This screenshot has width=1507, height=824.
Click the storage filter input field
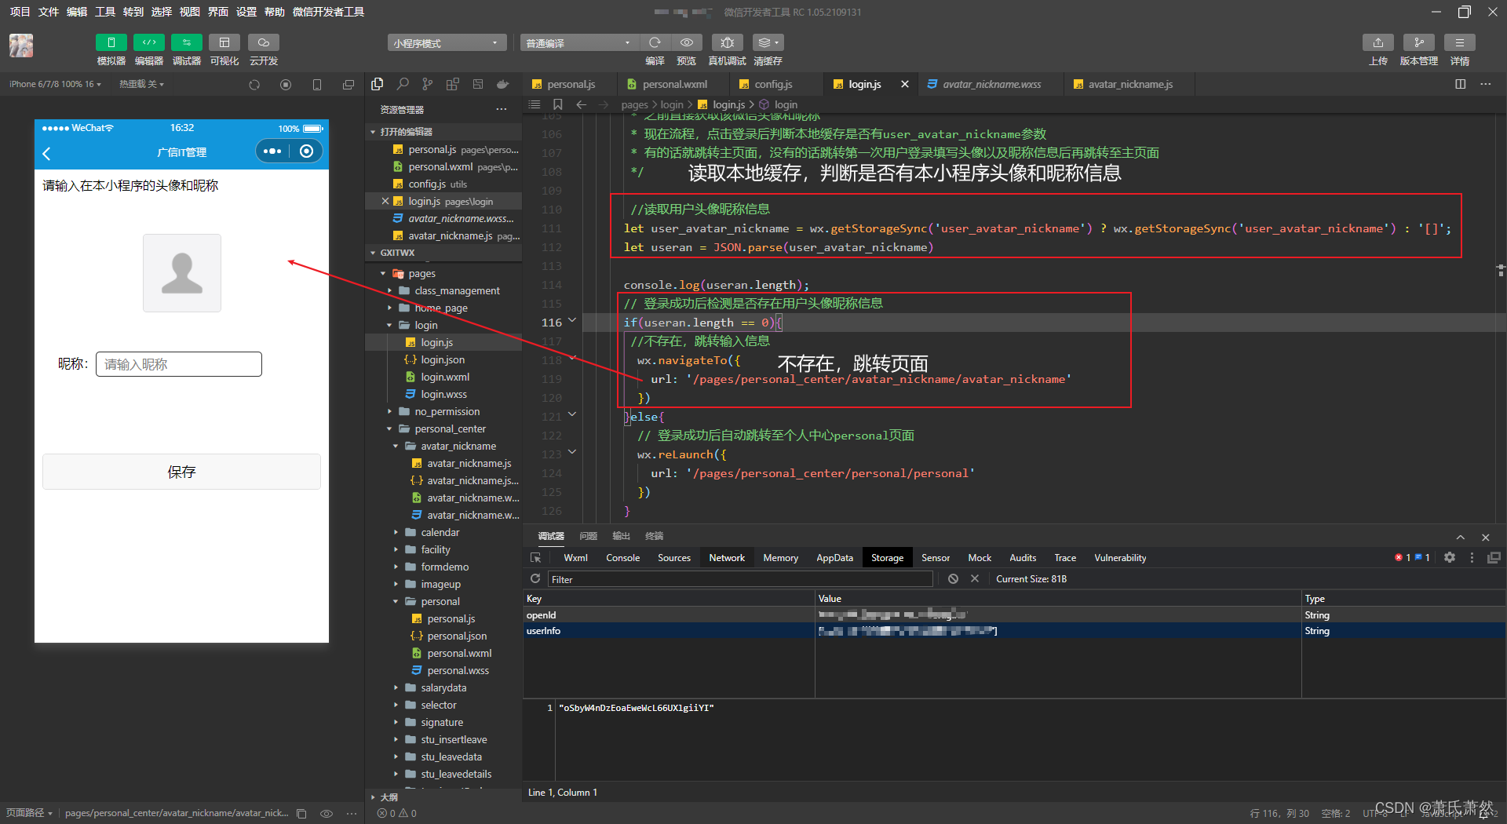click(740, 579)
